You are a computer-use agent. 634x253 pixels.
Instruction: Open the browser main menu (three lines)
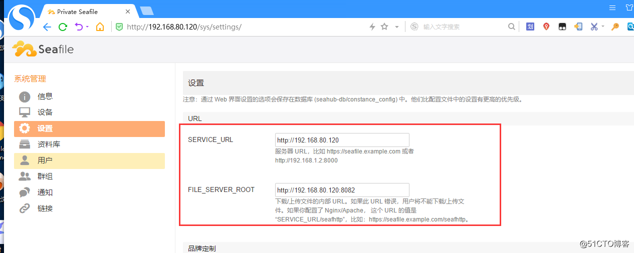(612, 7)
